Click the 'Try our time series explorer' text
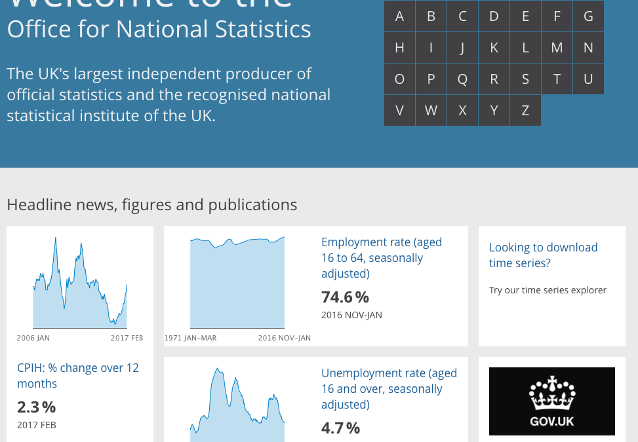The height and width of the screenshot is (442, 638). point(548,290)
